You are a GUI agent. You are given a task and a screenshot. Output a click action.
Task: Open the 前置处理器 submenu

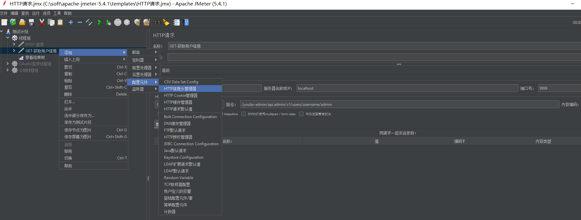coord(143,68)
